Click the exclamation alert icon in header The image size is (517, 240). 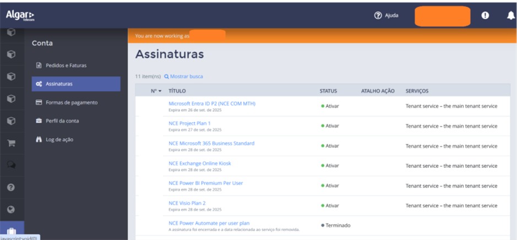click(x=485, y=15)
